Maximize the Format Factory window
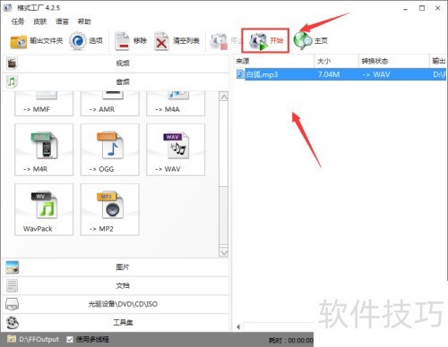The image size is (448, 347). [x=422, y=8]
